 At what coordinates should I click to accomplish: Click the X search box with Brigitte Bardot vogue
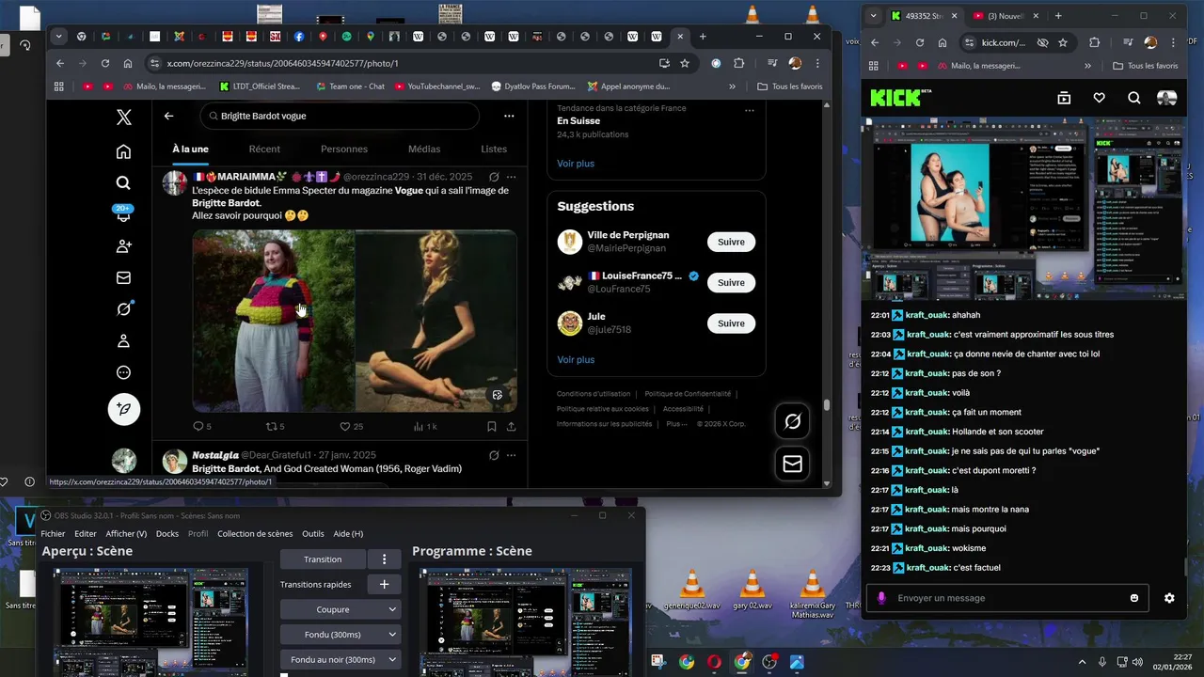(340, 116)
